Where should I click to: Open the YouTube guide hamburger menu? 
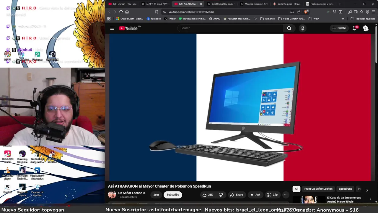pyautogui.click(x=112, y=28)
